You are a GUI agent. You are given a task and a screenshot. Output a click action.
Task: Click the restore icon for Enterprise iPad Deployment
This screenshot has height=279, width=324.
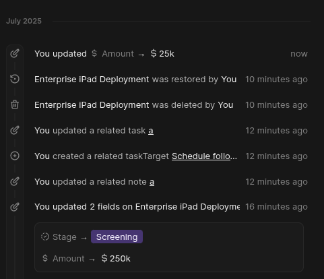click(x=15, y=79)
